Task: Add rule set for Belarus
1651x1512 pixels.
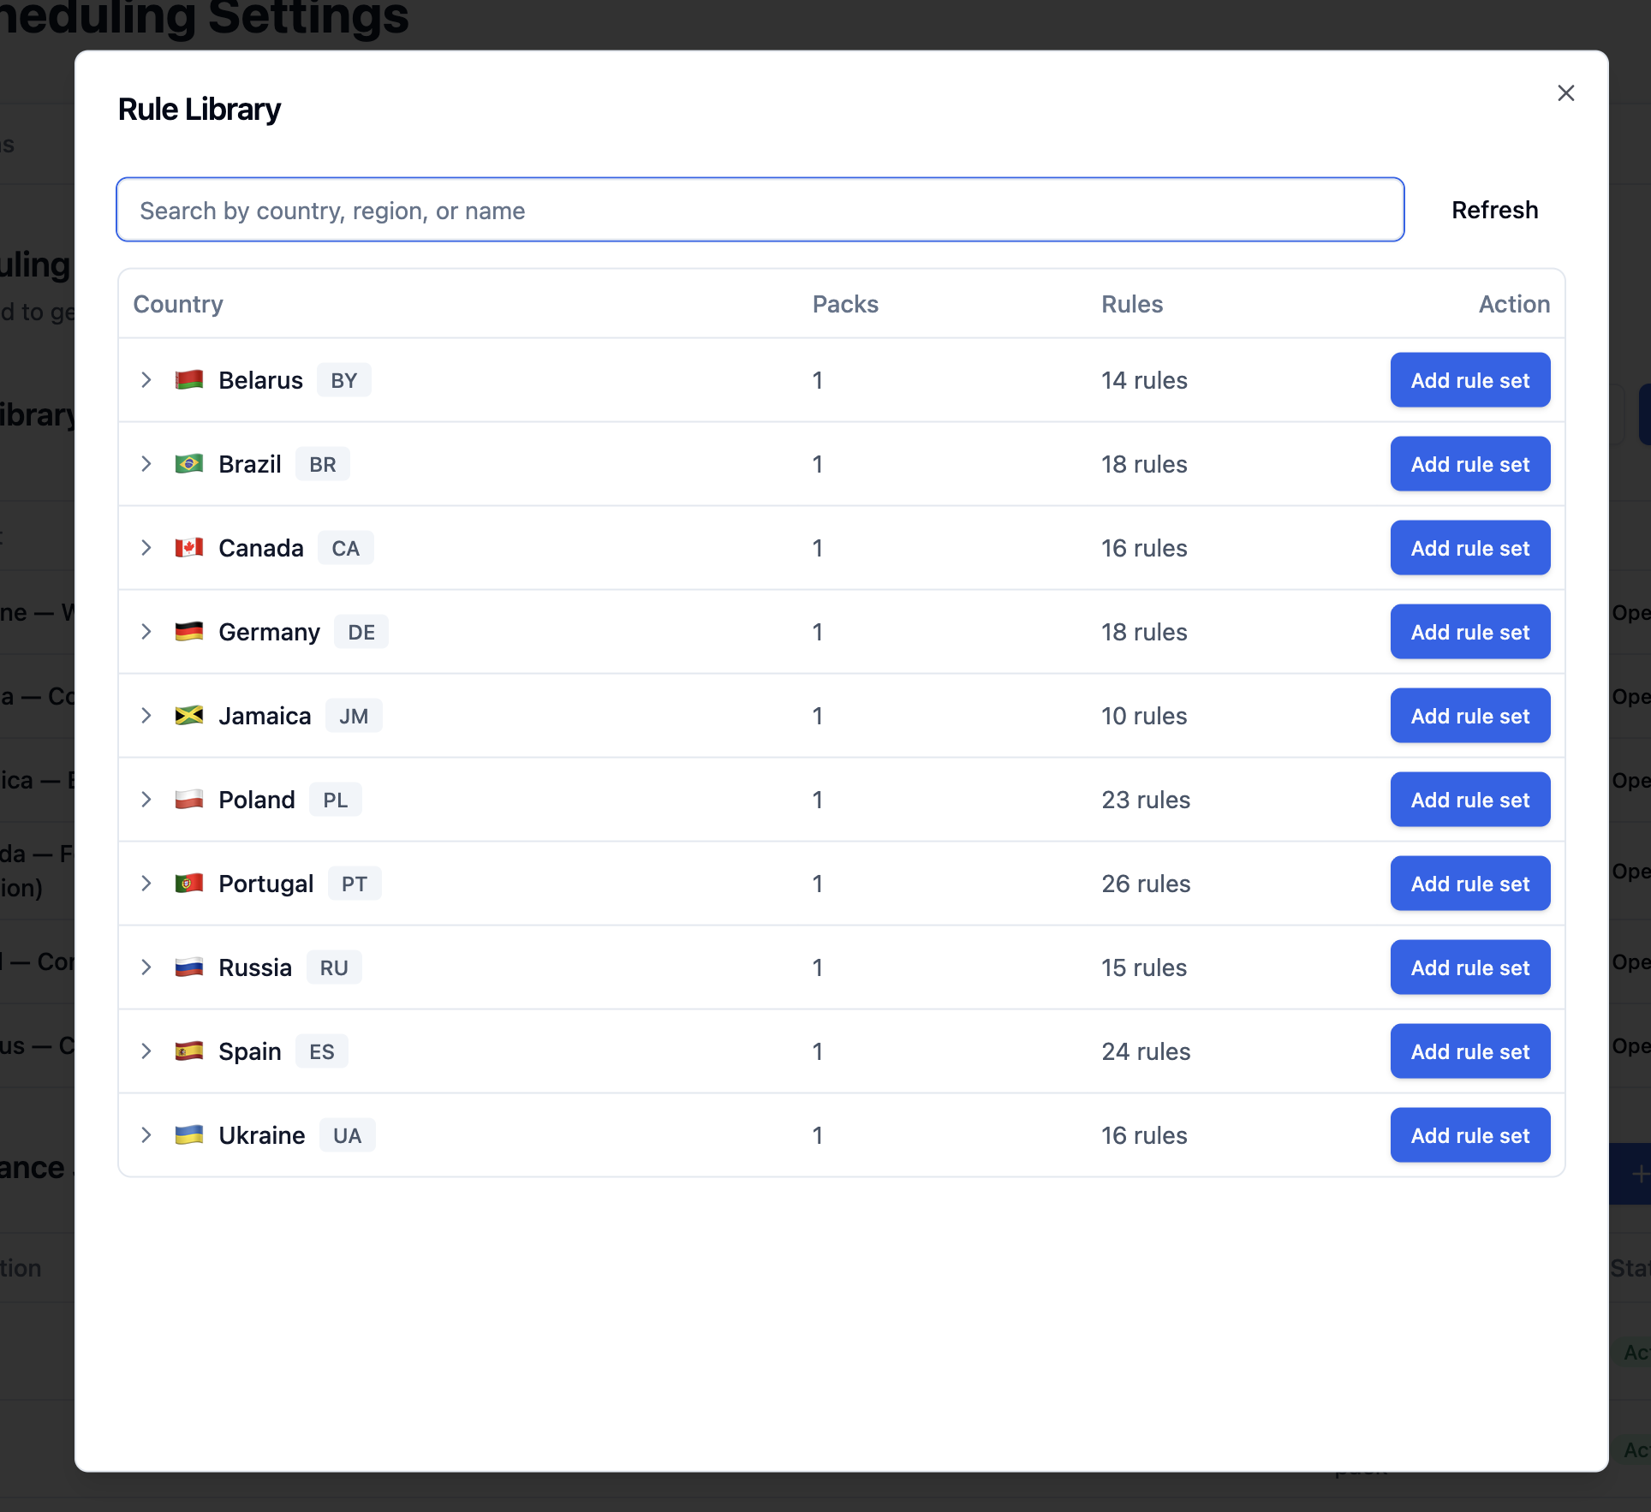Action: [x=1469, y=380]
